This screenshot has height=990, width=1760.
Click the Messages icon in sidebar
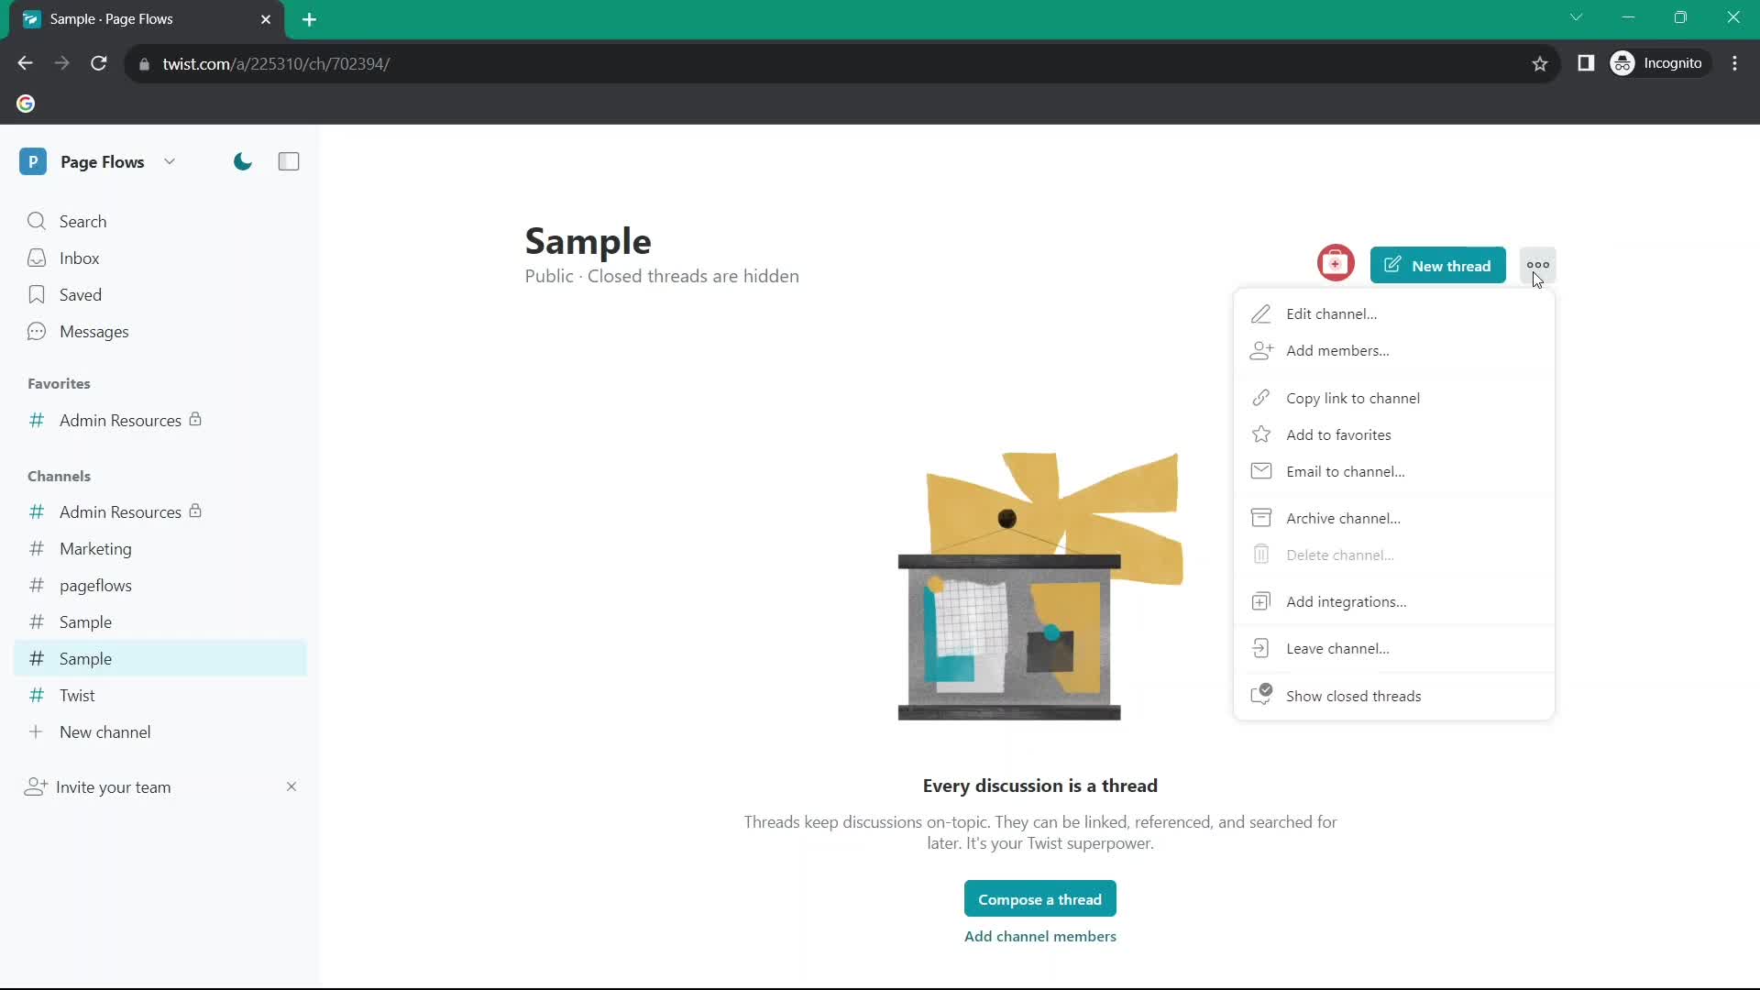pos(37,331)
